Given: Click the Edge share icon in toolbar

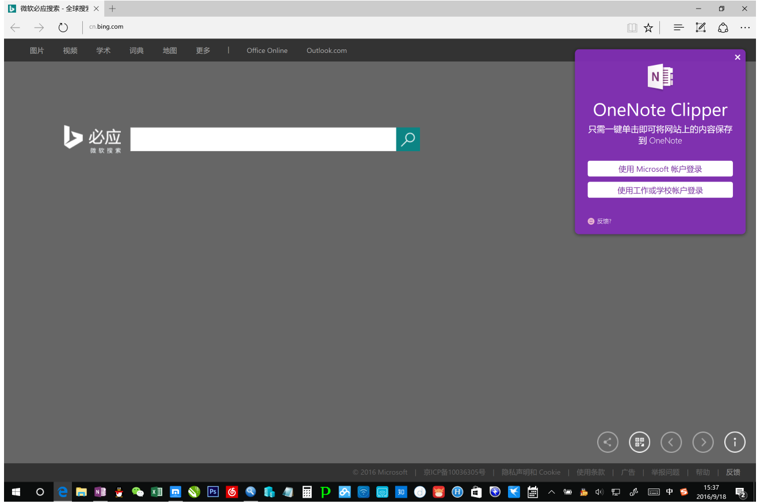Looking at the screenshot, I should pos(723,28).
